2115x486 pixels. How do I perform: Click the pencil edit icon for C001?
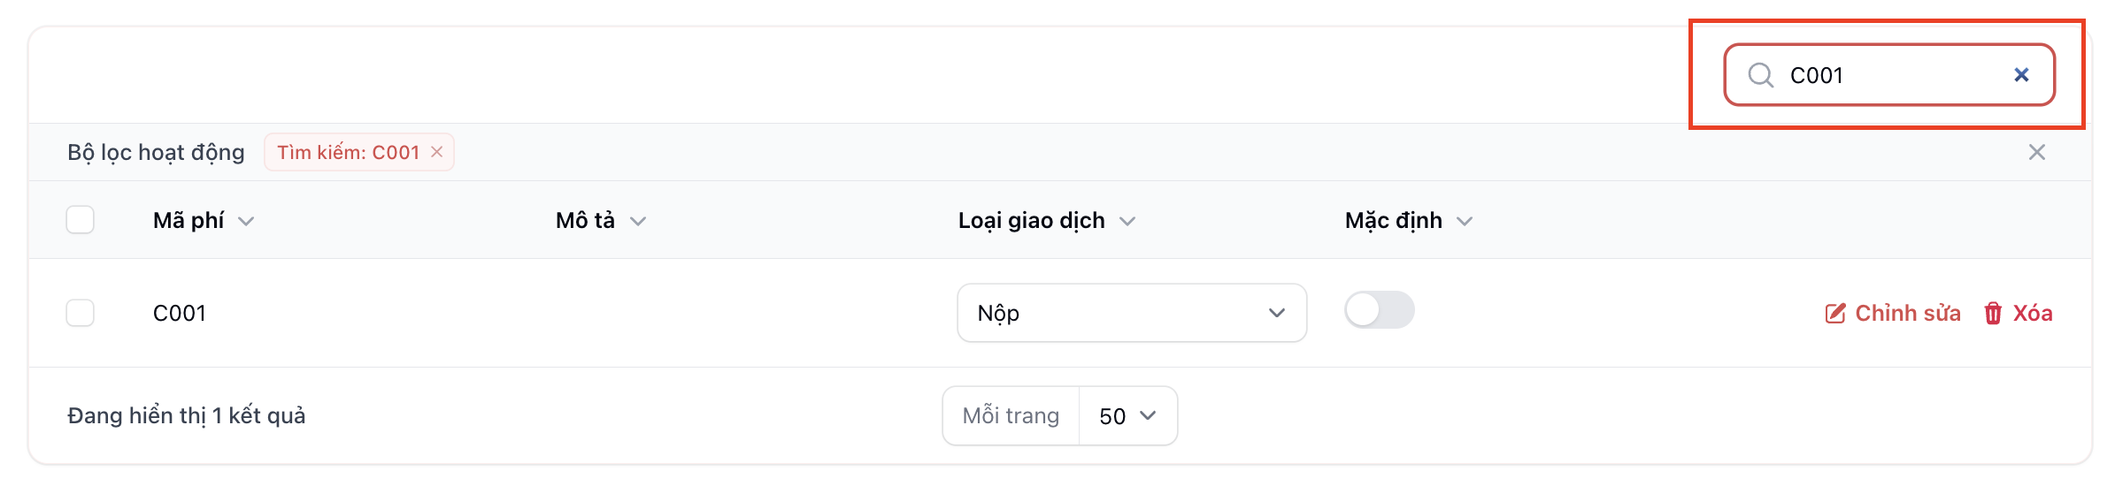coord(1835,314)
